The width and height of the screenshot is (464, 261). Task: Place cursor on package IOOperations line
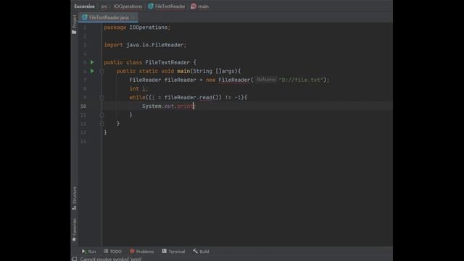137,28
